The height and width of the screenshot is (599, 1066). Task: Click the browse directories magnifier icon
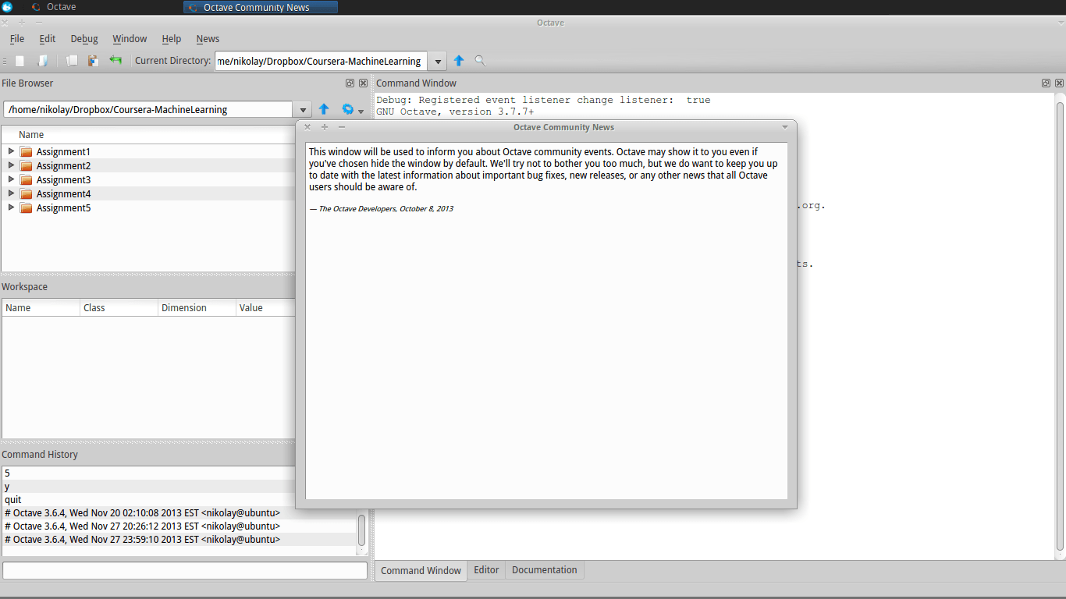tap(480, 60)
